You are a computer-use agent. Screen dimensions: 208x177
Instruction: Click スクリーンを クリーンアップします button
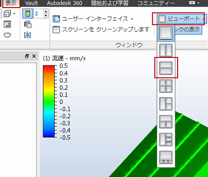(x=101, y=29)
